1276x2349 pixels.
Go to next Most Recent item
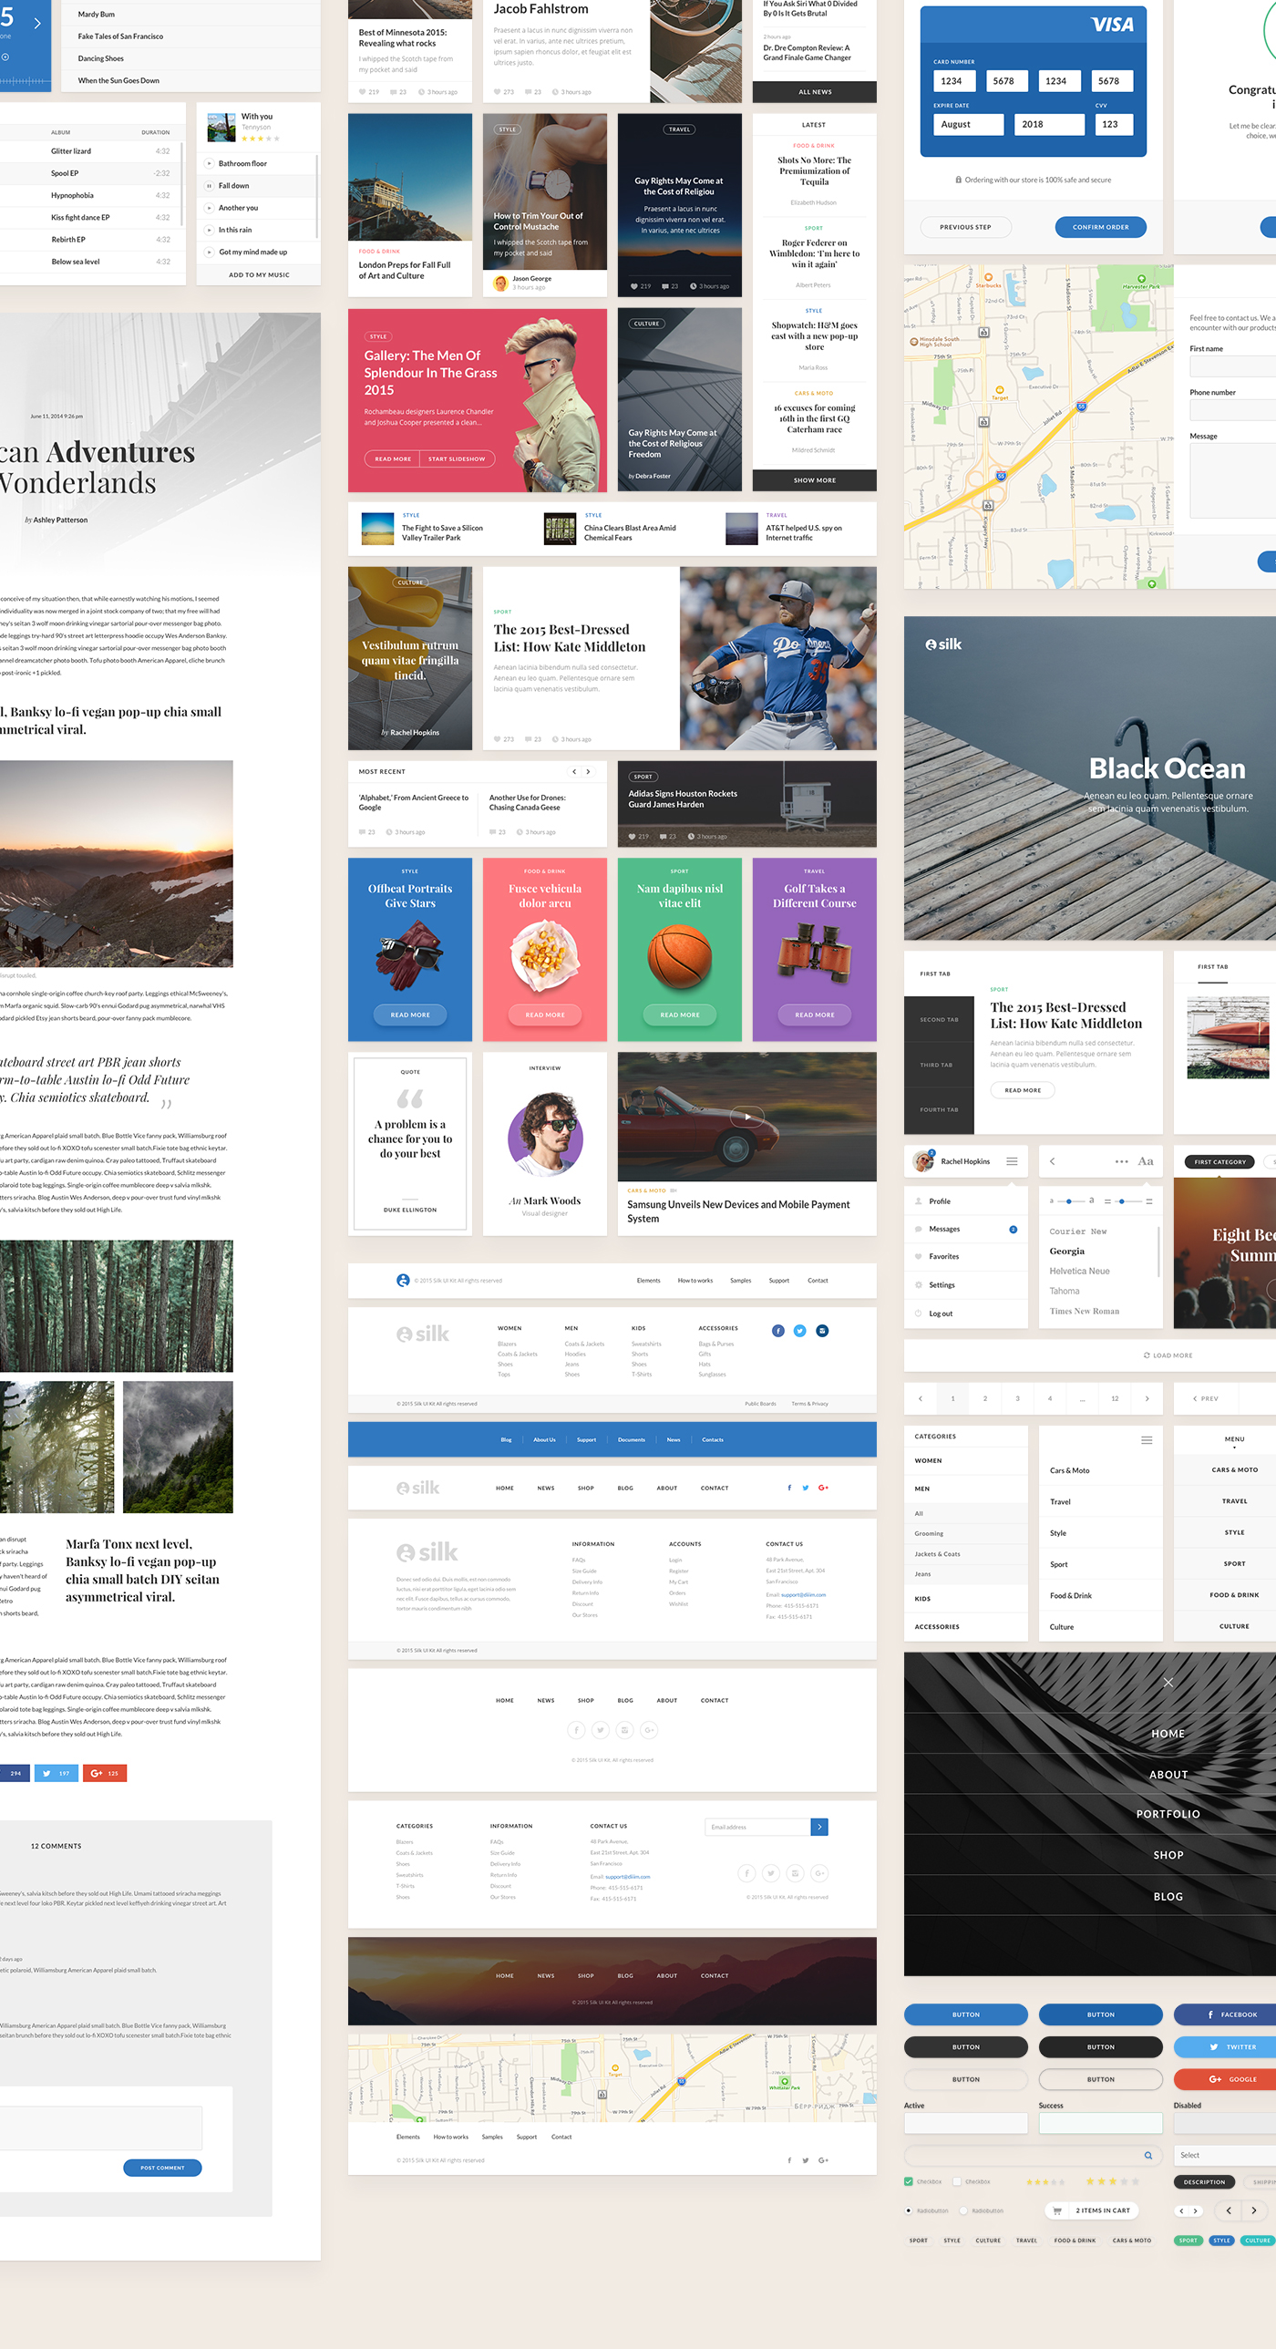(588, 771)
